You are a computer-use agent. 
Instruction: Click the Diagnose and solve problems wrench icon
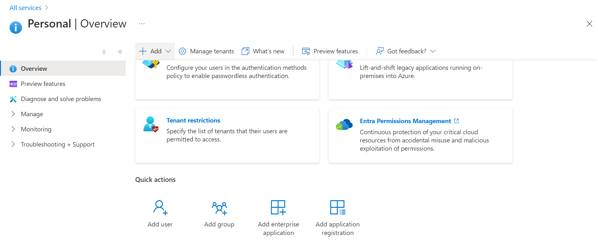(x=13, y=99)
